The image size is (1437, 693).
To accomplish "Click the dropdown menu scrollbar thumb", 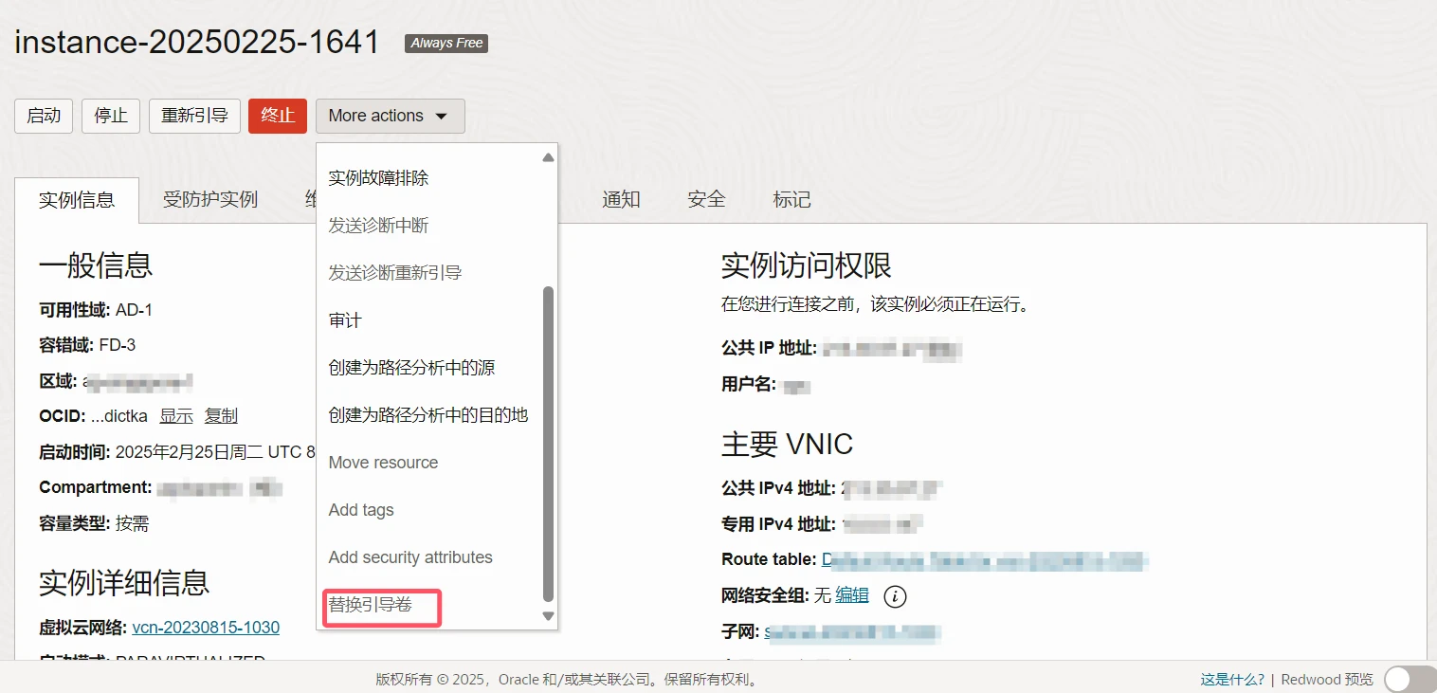I will pyautogui.click(x=548, y=444).
